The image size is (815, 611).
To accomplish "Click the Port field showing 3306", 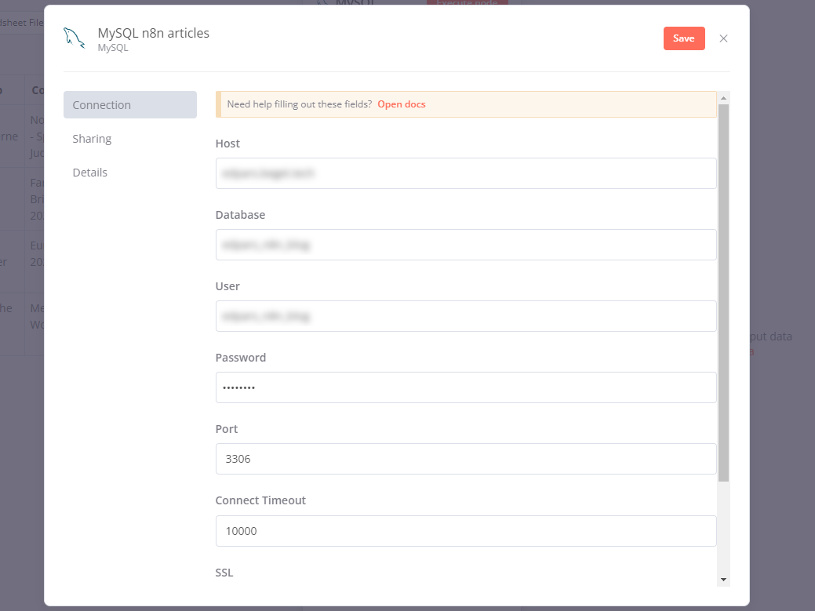I will [466, 459].
